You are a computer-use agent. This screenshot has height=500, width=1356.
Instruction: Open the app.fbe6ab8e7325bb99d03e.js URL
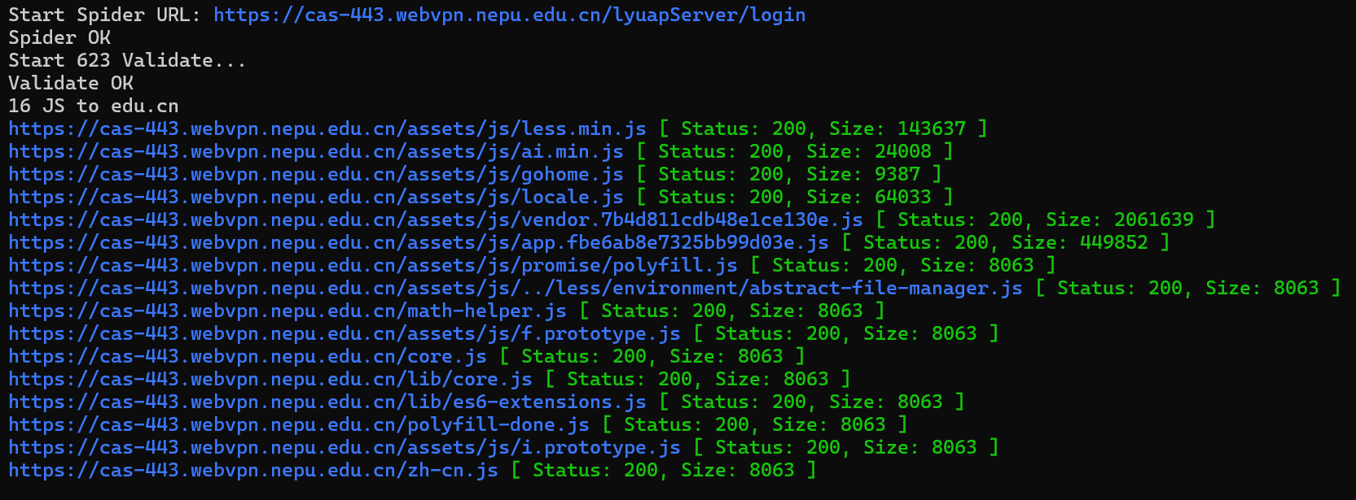pos(419,243)
